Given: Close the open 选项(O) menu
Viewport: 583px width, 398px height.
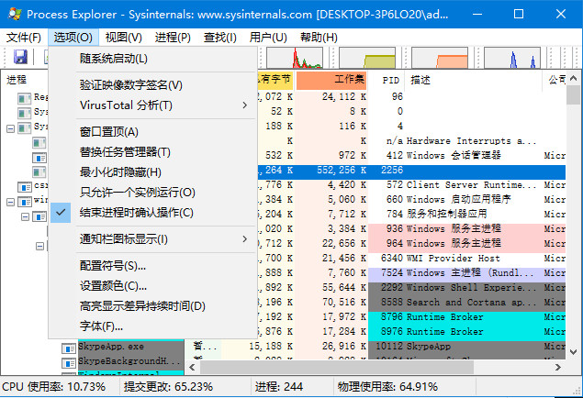Looking at the screenshot, I should point(73,38).
